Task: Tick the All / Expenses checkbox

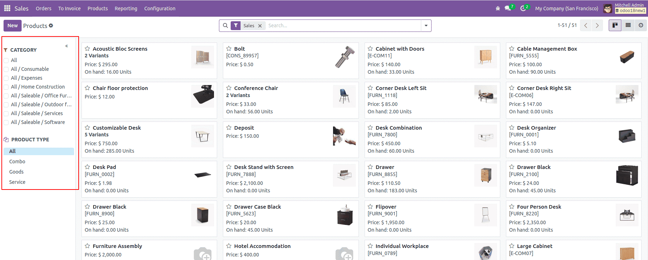Action: [6, 78]
